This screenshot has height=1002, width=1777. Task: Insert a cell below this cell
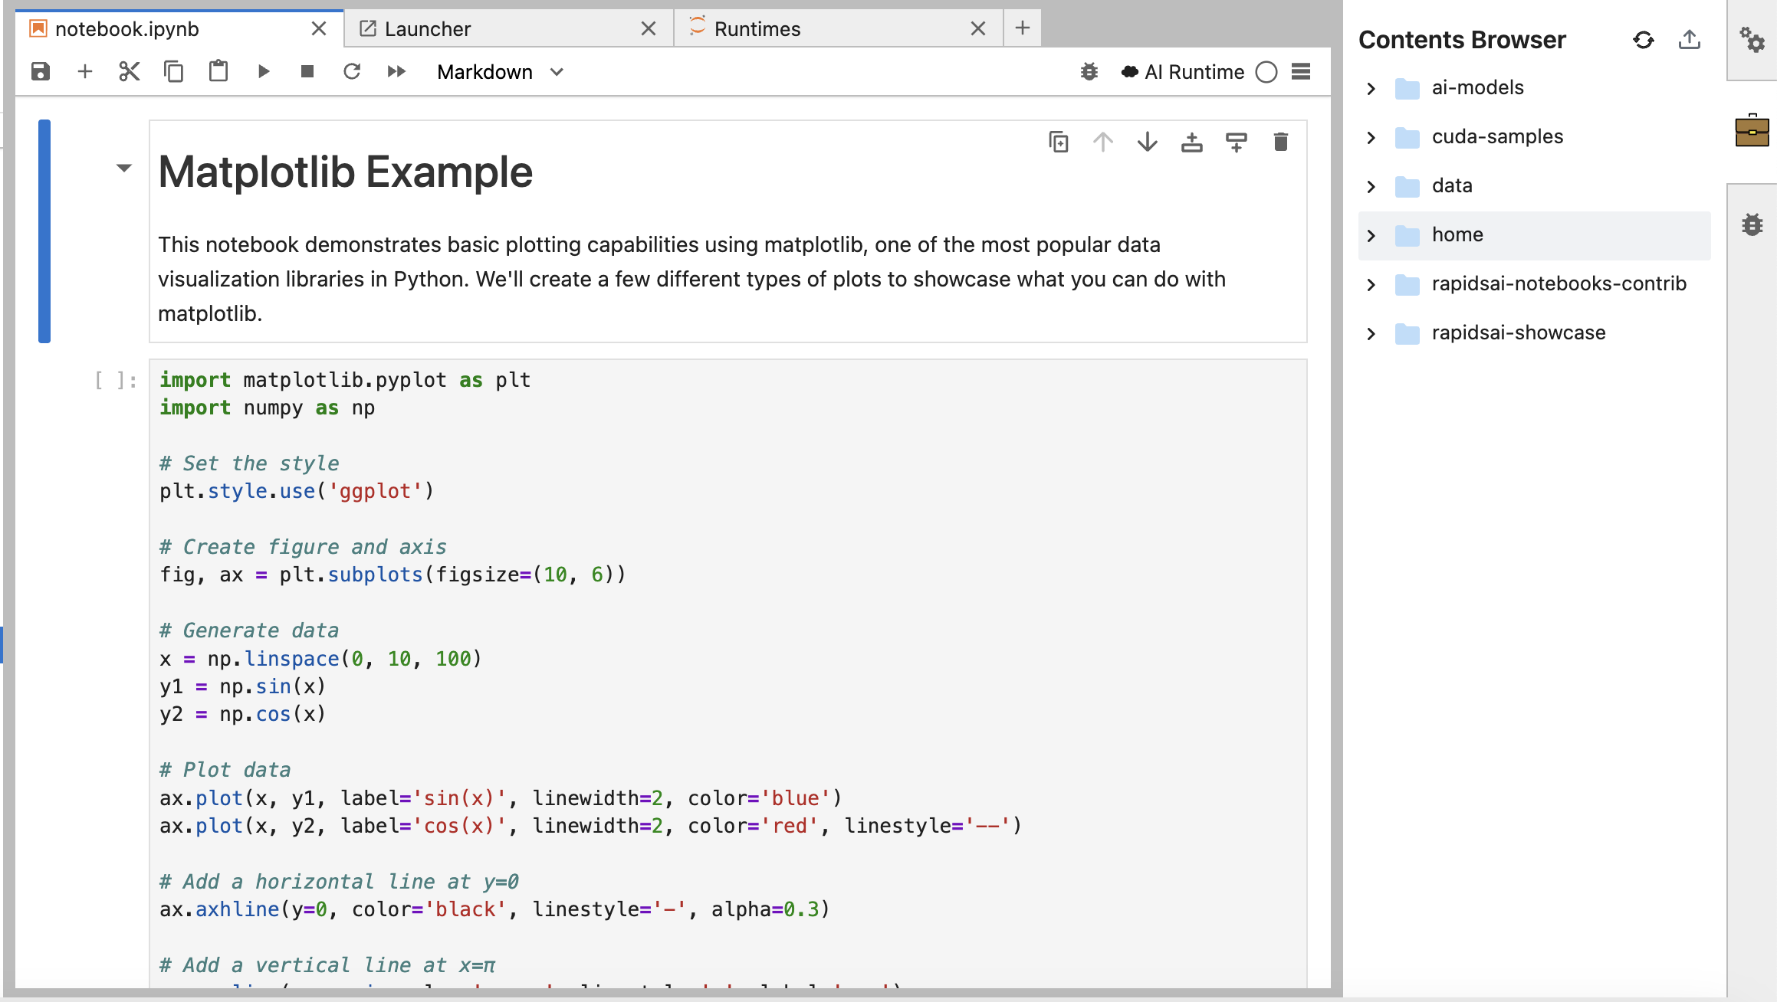[1237, 142]
